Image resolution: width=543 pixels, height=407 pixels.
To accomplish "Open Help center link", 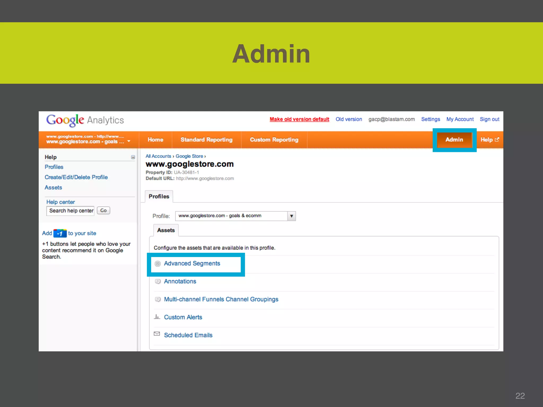I will (60, 202).
